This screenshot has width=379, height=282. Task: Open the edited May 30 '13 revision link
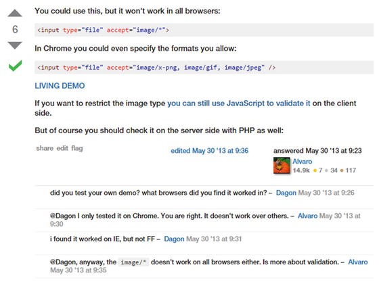pyautogui.click(x=210, y=151)
